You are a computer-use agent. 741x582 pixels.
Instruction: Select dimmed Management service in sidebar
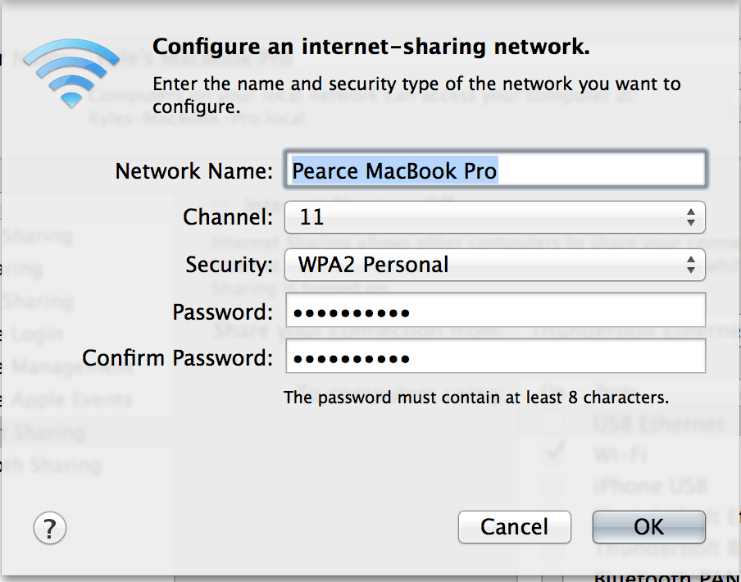point(70,366)
